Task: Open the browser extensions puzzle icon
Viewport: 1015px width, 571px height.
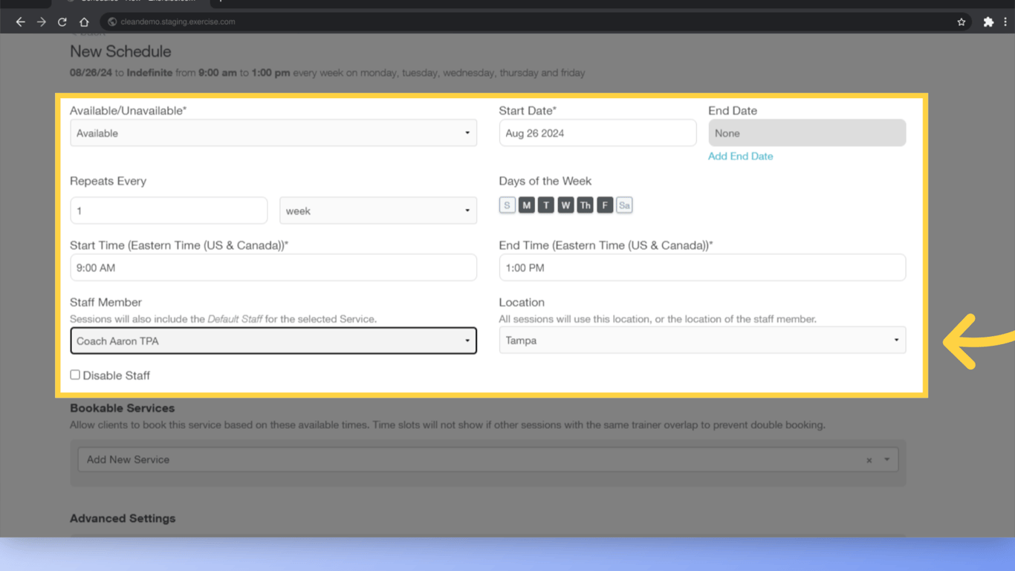Action: (x=988, y=21)
